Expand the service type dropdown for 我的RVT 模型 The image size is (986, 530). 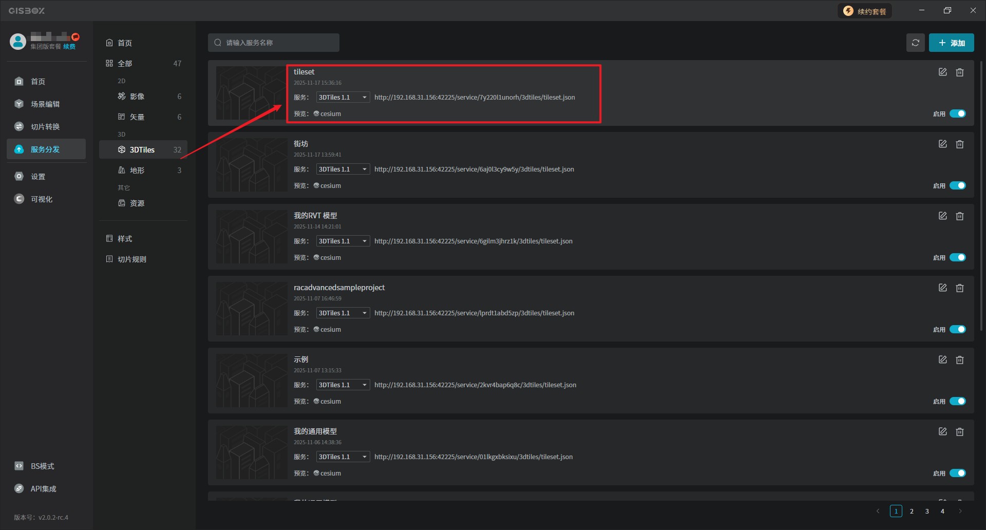point(343,241)
